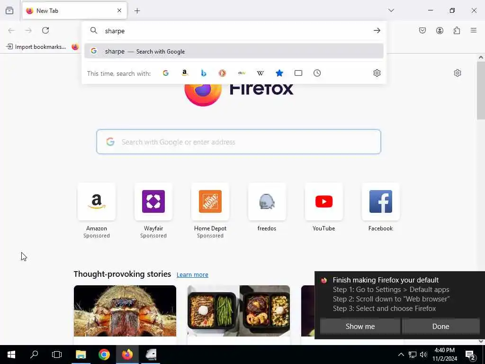Go forward to the next page

28,30
